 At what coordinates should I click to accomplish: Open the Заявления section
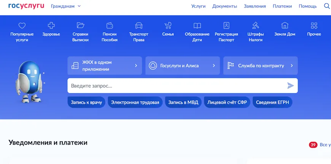coord(255,6)
